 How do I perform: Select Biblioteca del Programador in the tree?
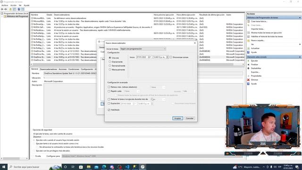coord(17,17)
